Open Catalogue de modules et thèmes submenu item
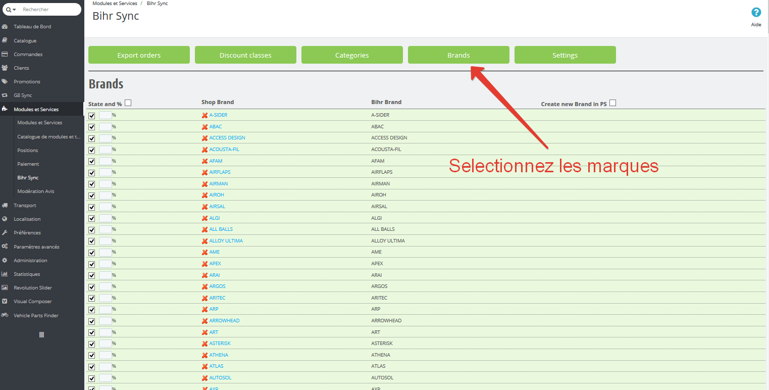 tap(48, 136)
